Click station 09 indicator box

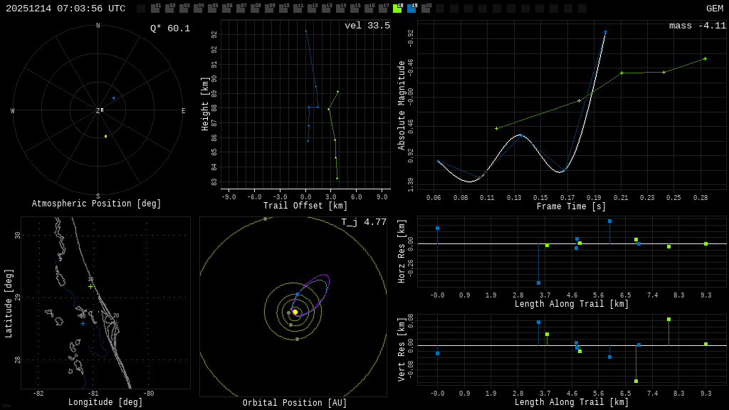[269, 9]
